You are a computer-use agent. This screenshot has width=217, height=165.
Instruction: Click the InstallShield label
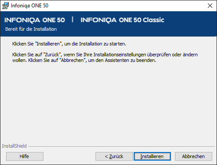14,146
